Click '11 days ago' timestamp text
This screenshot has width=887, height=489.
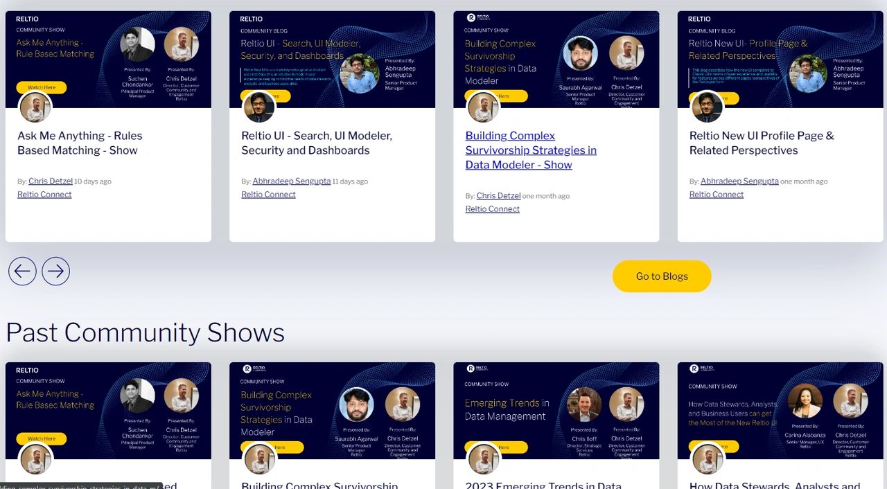(350, 181)
